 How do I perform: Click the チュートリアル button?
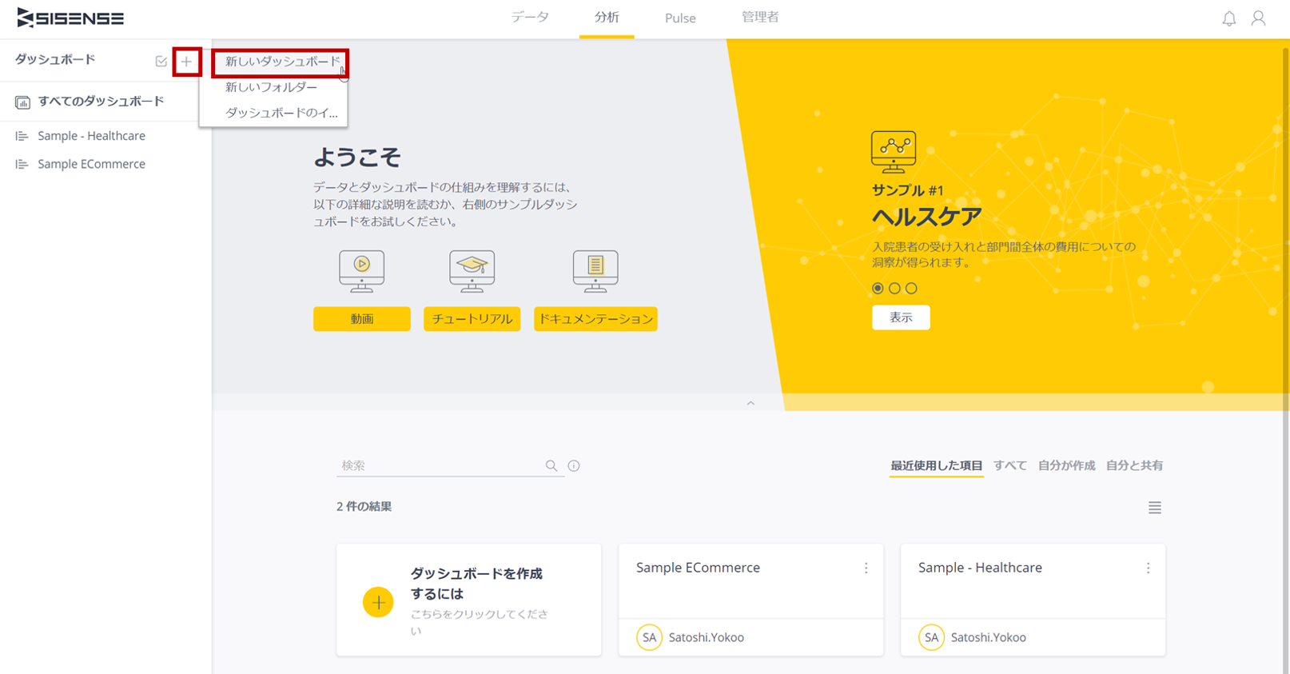(472, 319)
